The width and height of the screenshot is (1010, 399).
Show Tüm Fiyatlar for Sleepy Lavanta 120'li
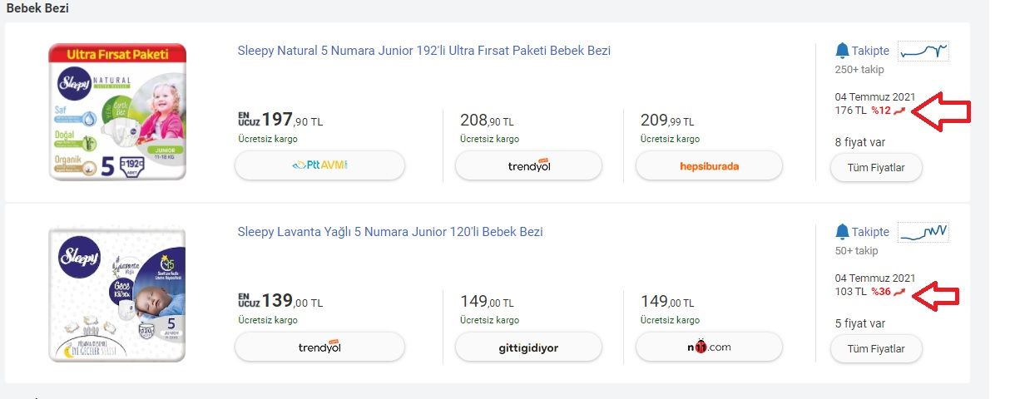point(875,348)
